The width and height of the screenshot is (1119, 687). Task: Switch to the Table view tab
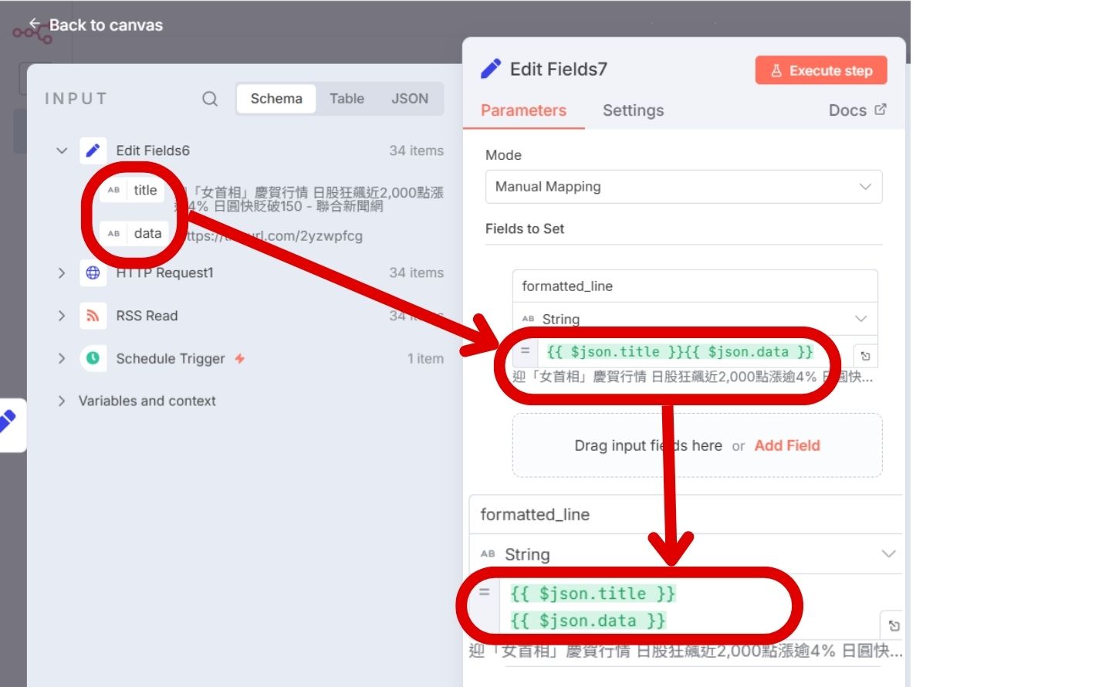(x=347, y=99)
